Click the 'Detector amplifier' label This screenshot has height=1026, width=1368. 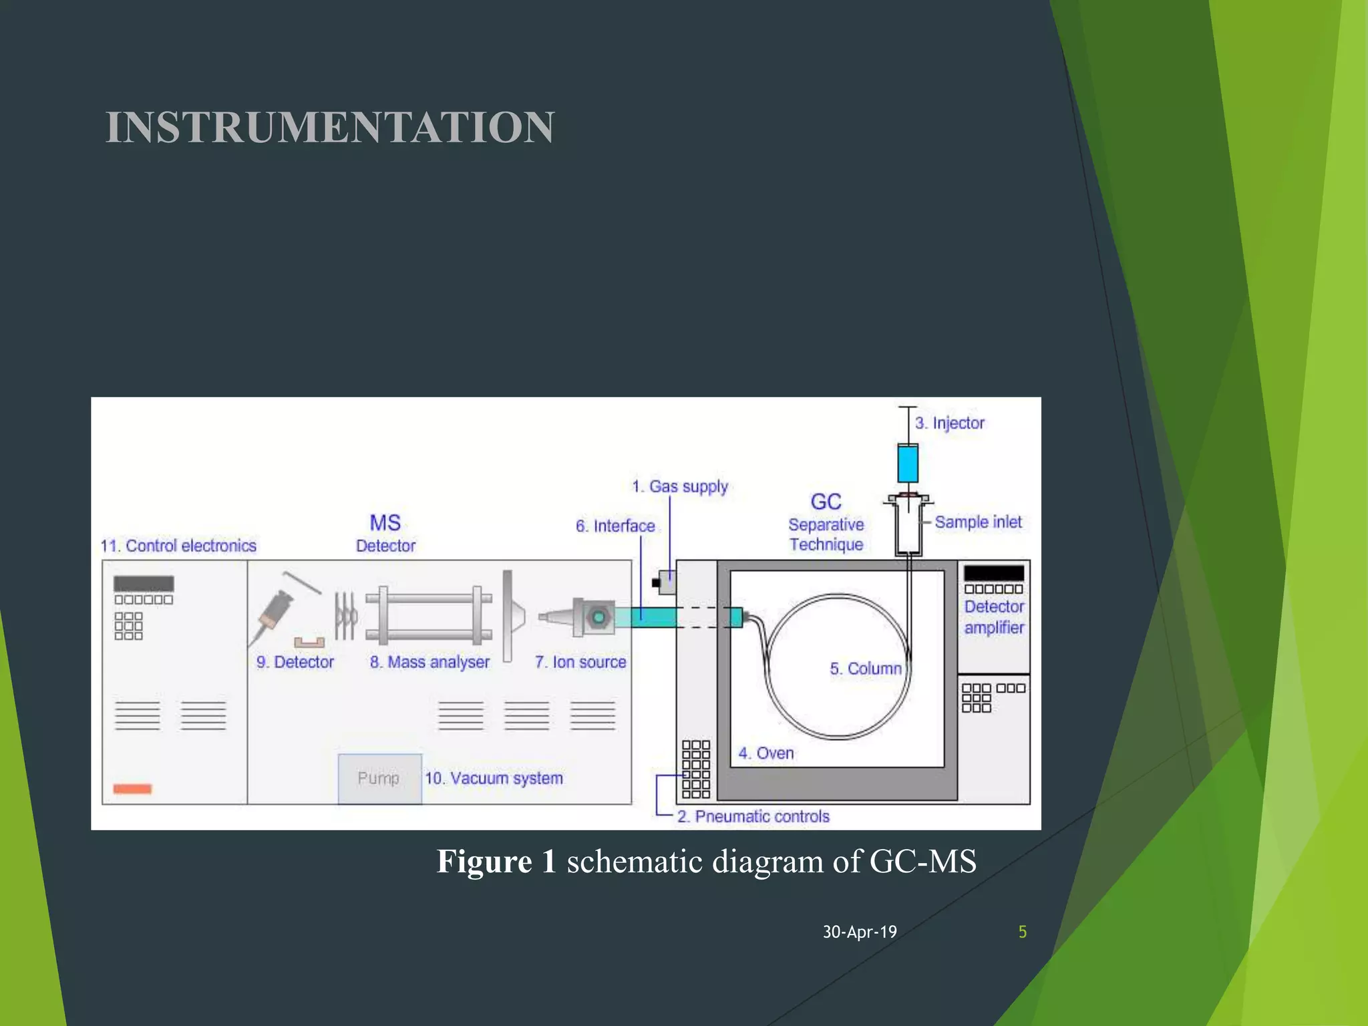pos(994,617)
